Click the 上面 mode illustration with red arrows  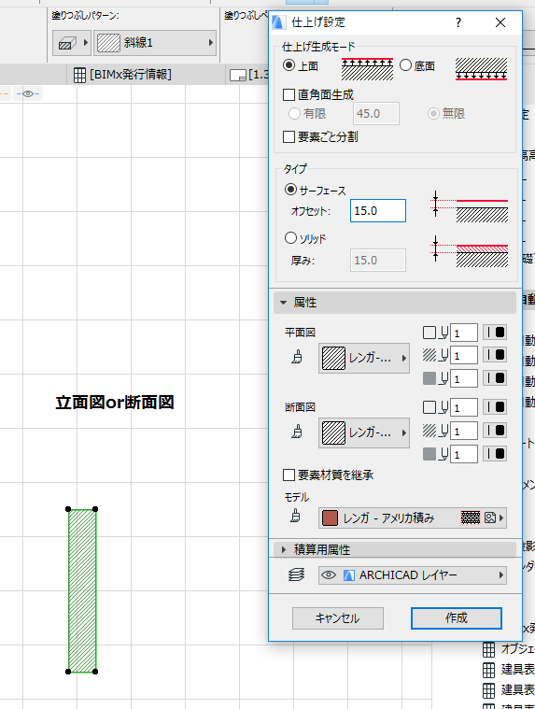(x=367, y=69)
